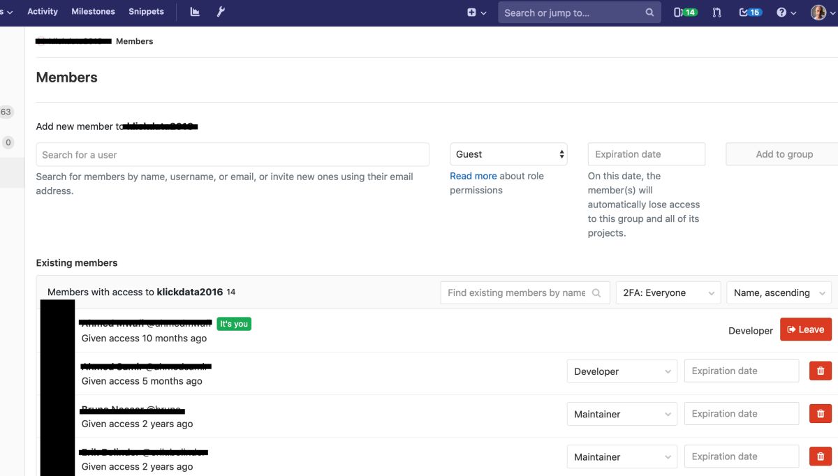838x476 pixels.
Task: Open the plus New menu in the navbar
Action: coord(476,13)
